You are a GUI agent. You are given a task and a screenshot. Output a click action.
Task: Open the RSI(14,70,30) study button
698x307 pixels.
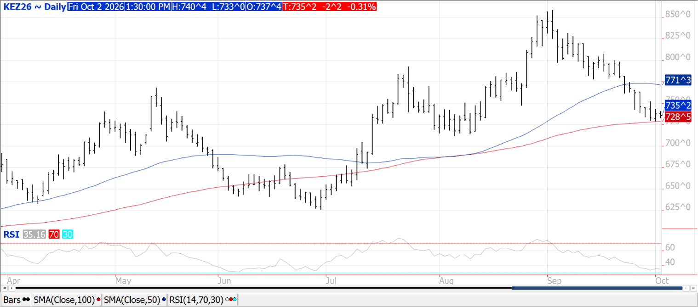click(202, 300)
